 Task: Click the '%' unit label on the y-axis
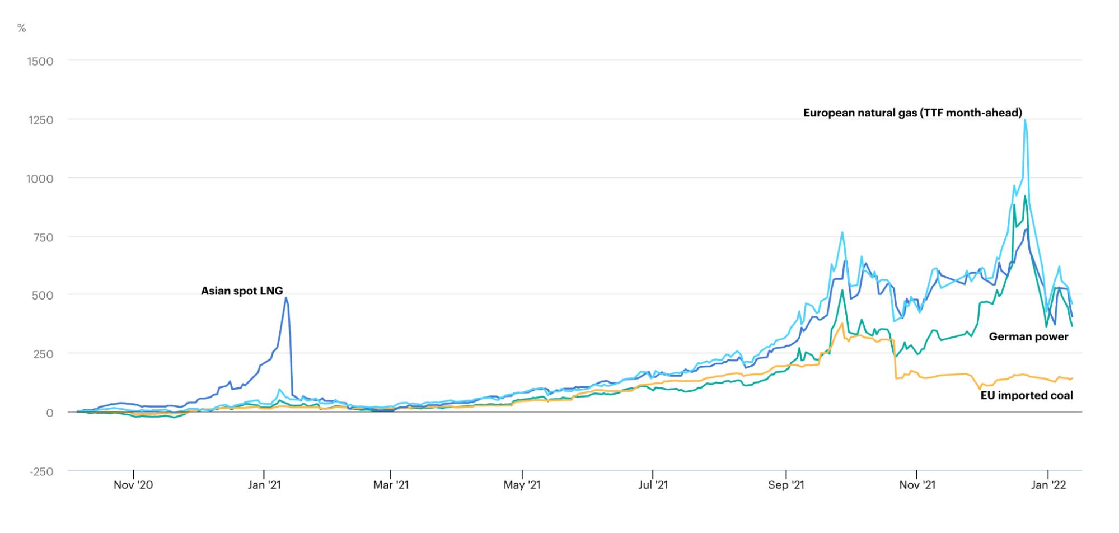point(21,28)
